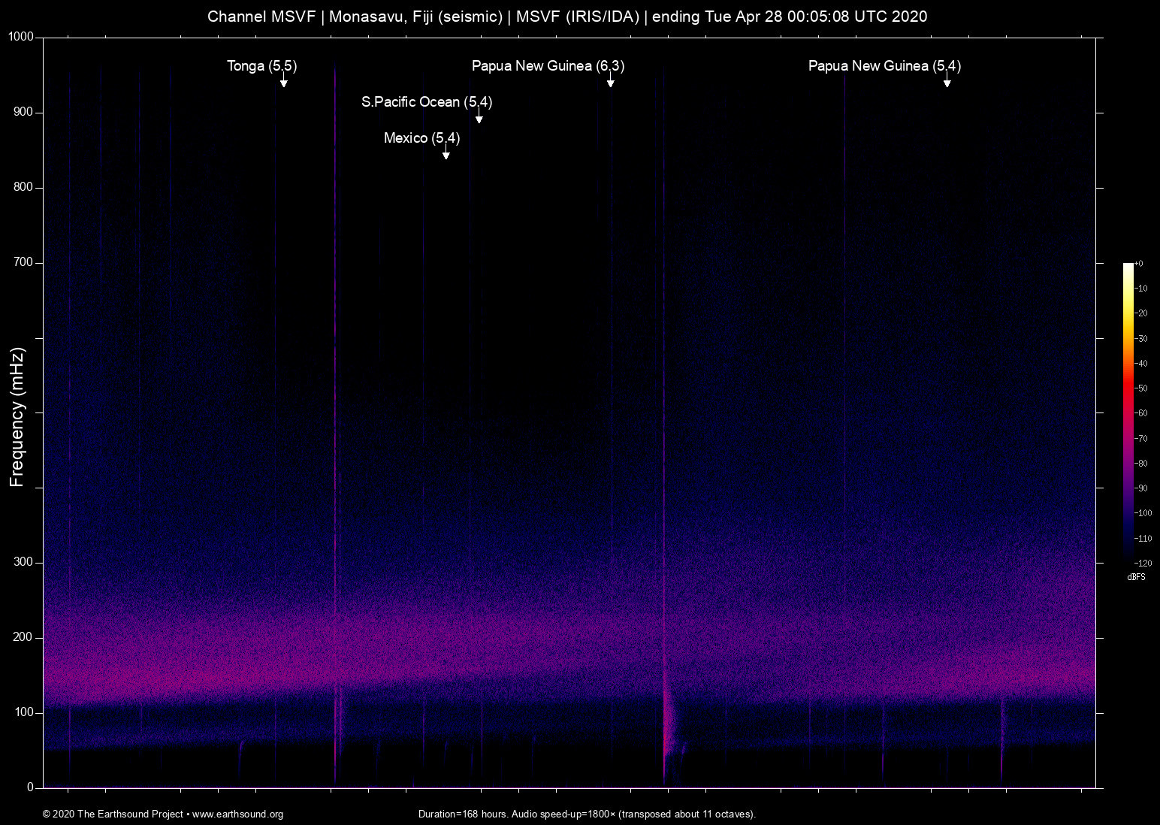Click the '+0' color scale value
1160x825 pixels.
(1139, 264)
